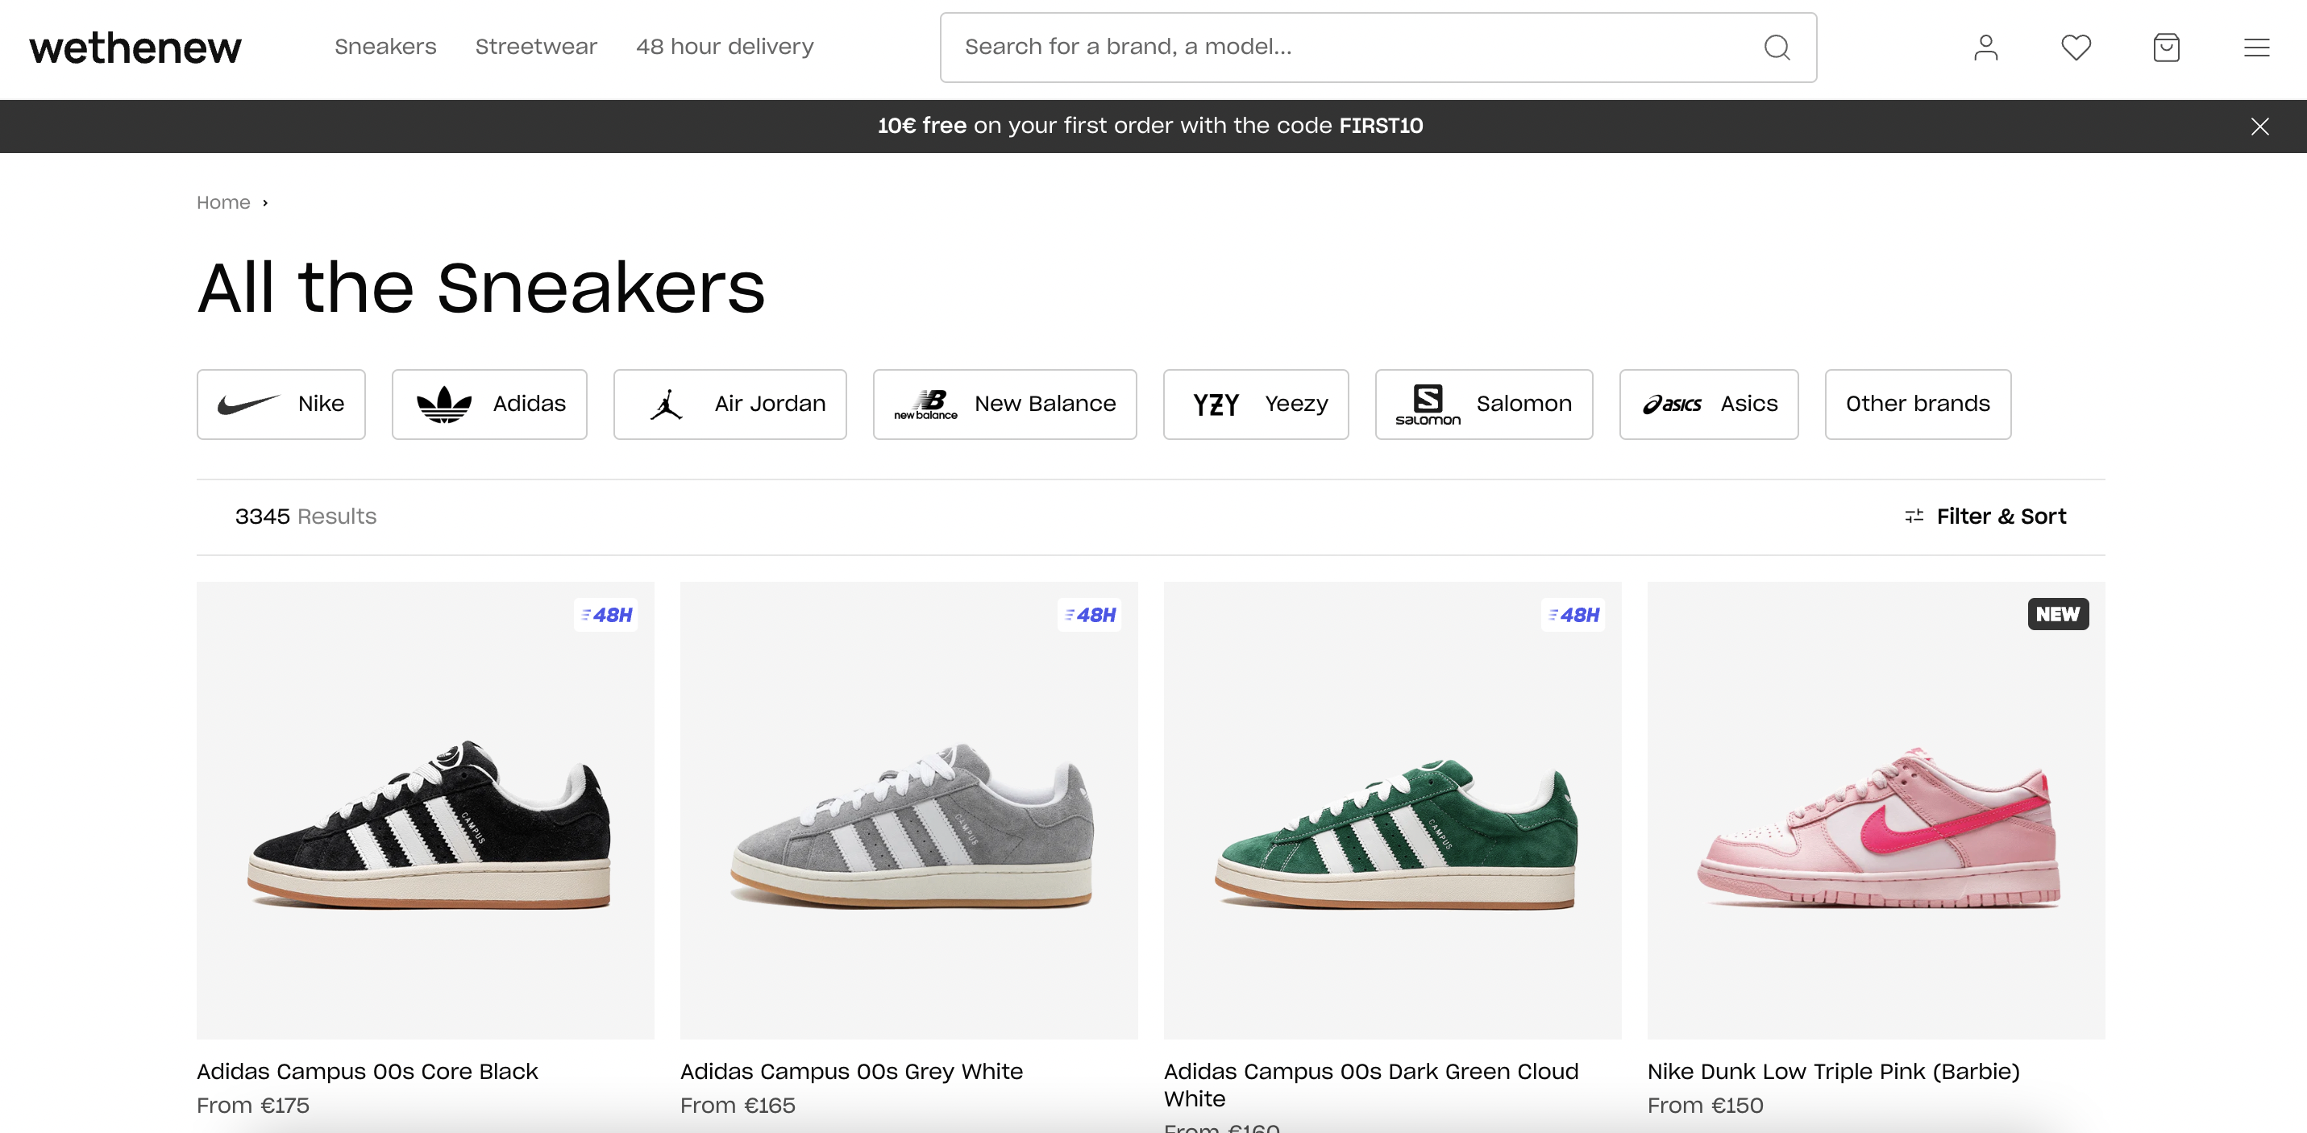The width and height of the screenshot is (2307, 1133).
Task: Open the Filter & Sort panel
Action: pos(2001,516)
